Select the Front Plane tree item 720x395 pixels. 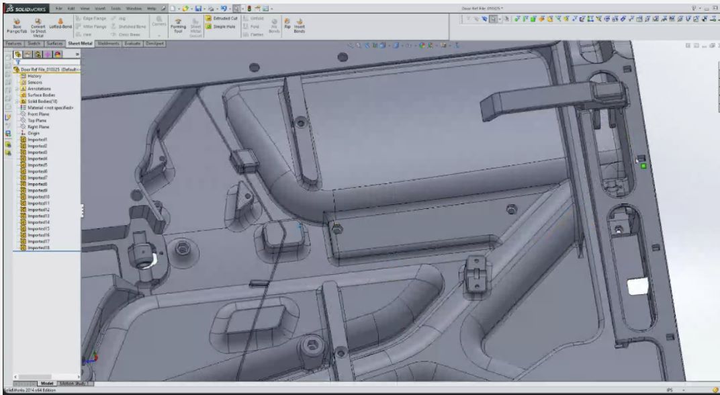point(39,114)
